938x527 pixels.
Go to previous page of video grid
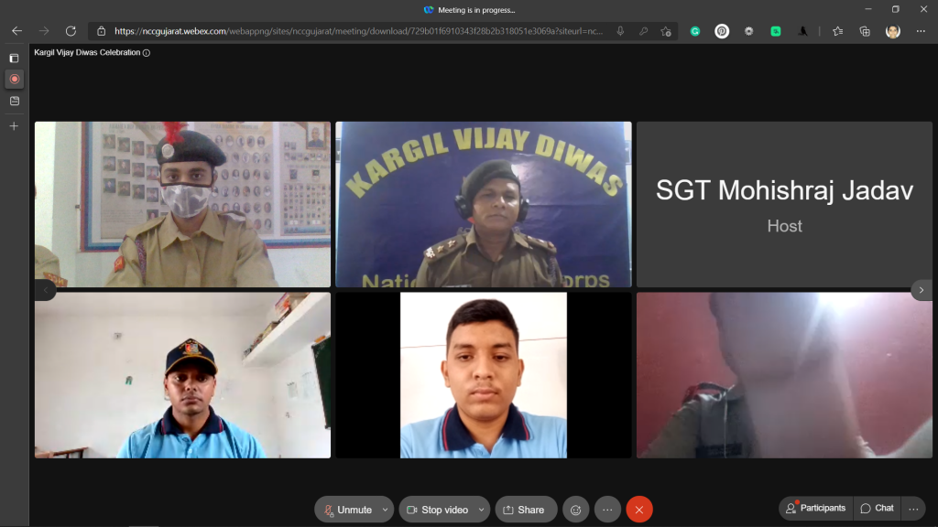pos(46,290)
